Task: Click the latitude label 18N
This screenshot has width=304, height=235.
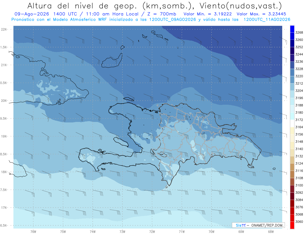Action: [x=4, y=172]
